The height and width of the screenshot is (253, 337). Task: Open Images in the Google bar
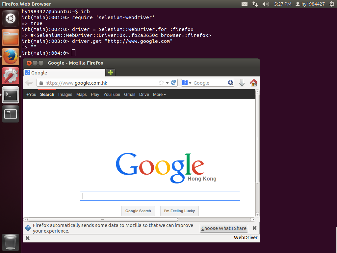(x=65, y=95)
